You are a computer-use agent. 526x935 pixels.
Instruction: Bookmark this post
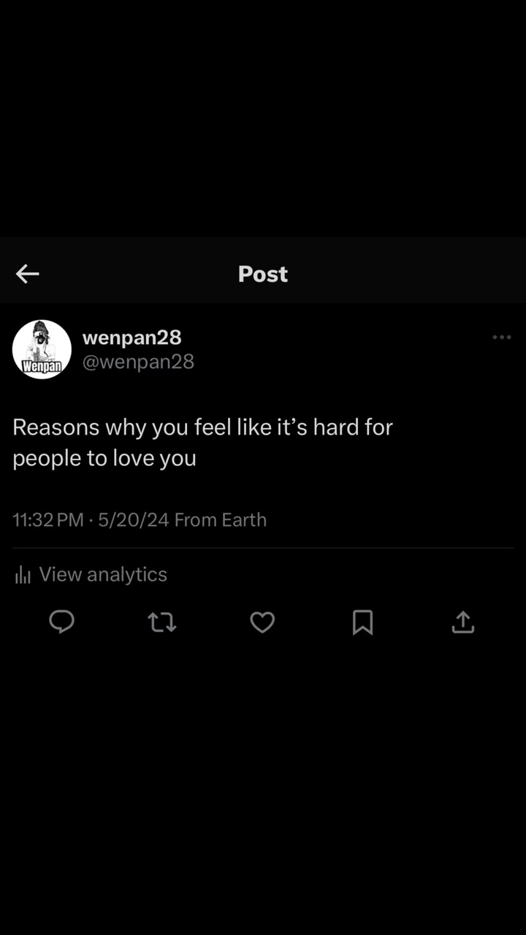362,622
